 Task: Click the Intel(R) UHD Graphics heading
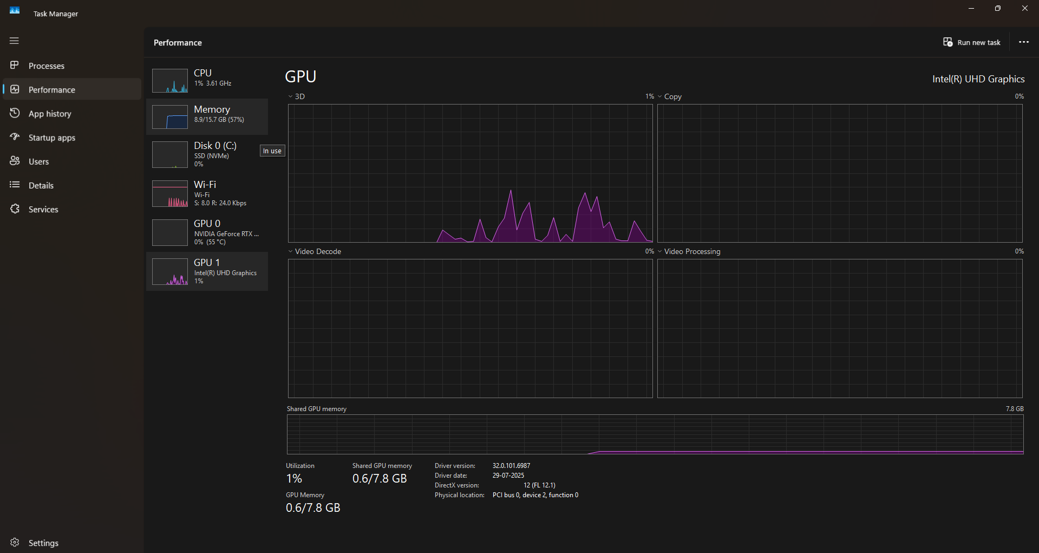coord(978,79)
